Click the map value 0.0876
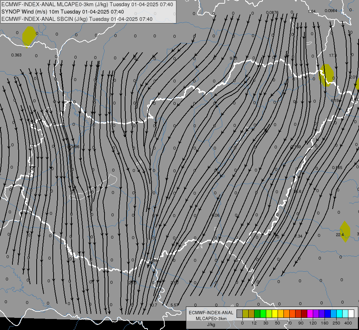Screen dimensions: 359x330 coord(272,12)
